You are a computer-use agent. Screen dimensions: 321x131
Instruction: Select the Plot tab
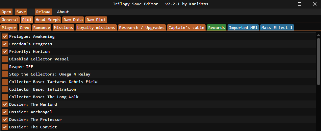tap(27, 20)
